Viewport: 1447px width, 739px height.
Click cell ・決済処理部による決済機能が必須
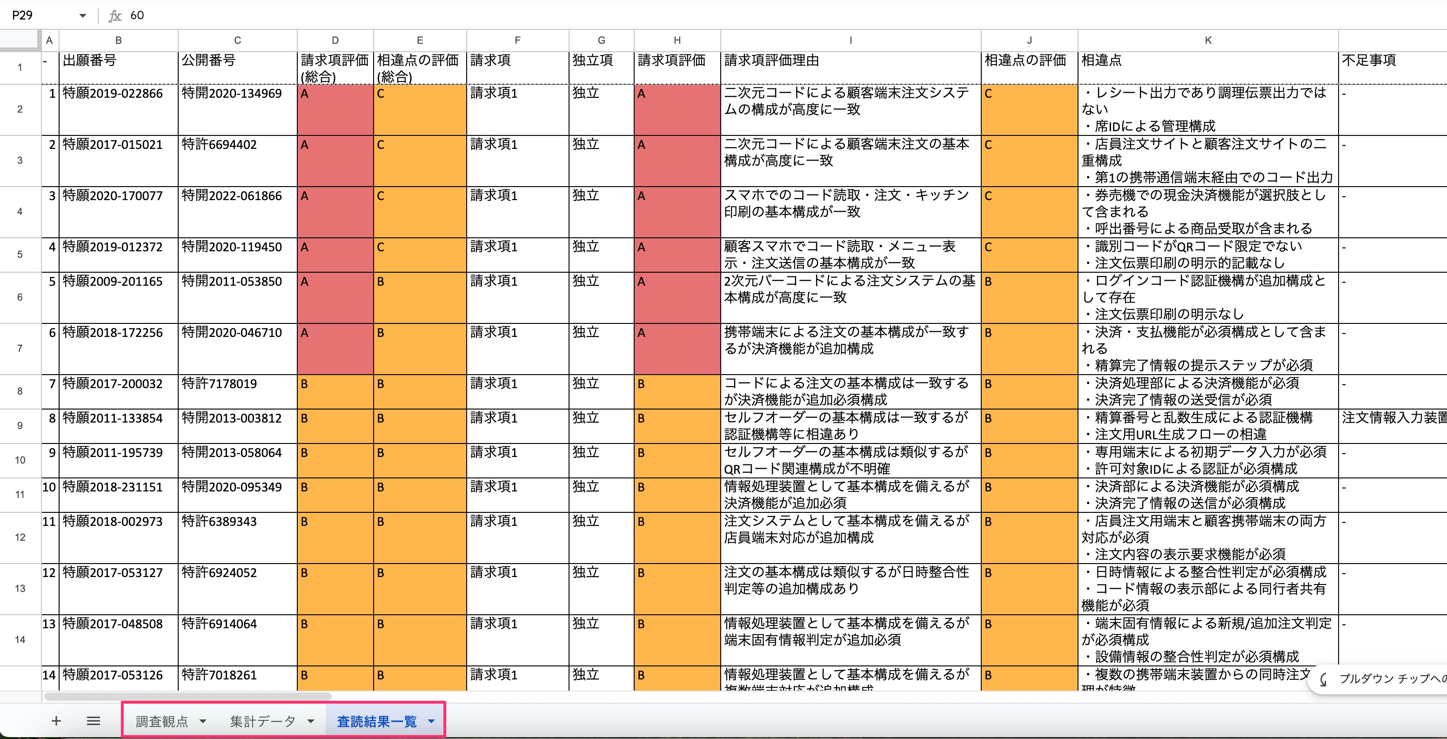pyautogui.click(x=1208, y=392)
